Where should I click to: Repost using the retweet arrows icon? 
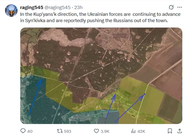tap(59, 131)
